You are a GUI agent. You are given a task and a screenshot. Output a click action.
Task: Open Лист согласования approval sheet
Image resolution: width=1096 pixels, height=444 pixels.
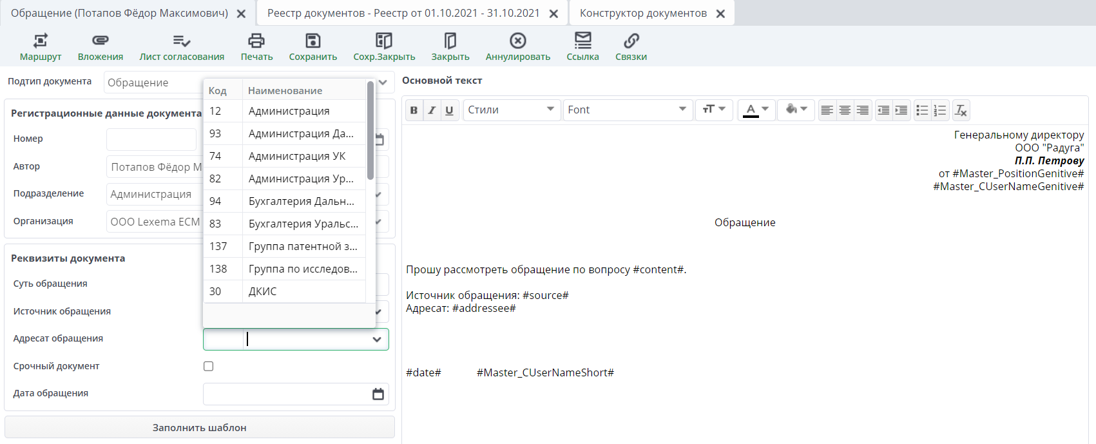[x=182, y=41]
